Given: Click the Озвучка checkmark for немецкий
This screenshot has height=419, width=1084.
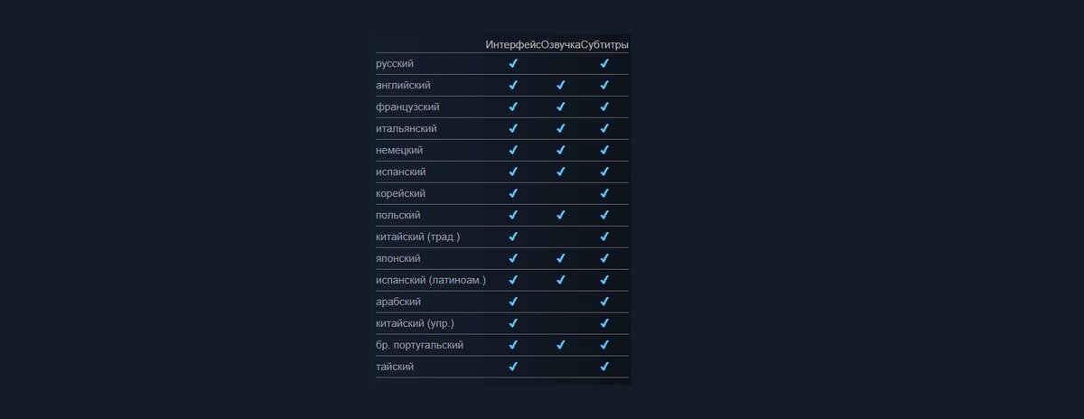Looking at the screenshot, I should [x=560, y=150].
